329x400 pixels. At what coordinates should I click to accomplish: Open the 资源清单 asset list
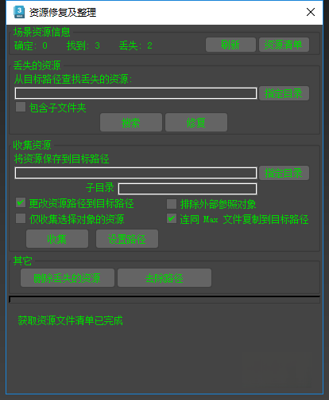284,45
